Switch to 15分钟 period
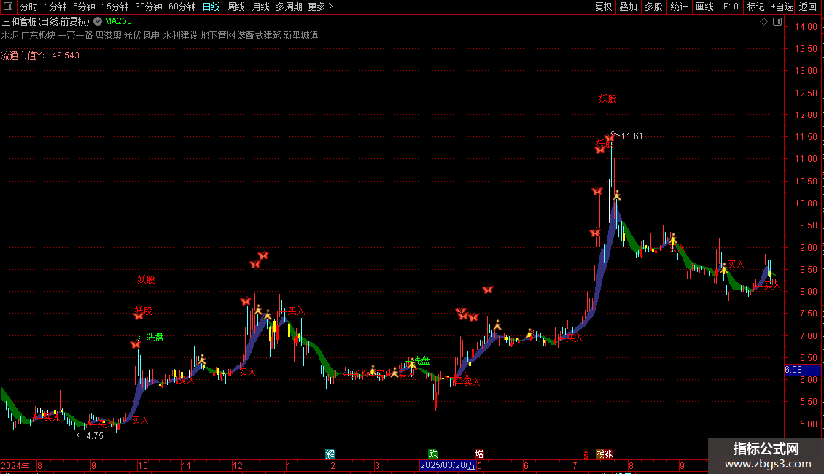 pyautogui.click(x=115, y=7)
